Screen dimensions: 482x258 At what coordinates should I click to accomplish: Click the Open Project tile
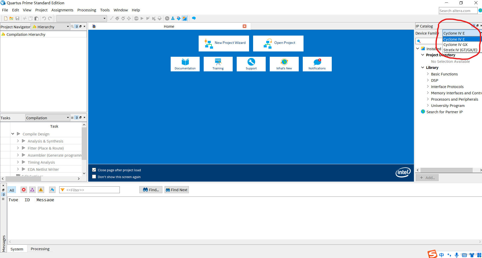tap(278, 43)
